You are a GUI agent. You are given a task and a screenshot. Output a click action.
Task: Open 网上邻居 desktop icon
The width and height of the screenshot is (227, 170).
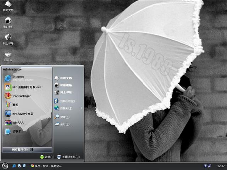(8, 39)
